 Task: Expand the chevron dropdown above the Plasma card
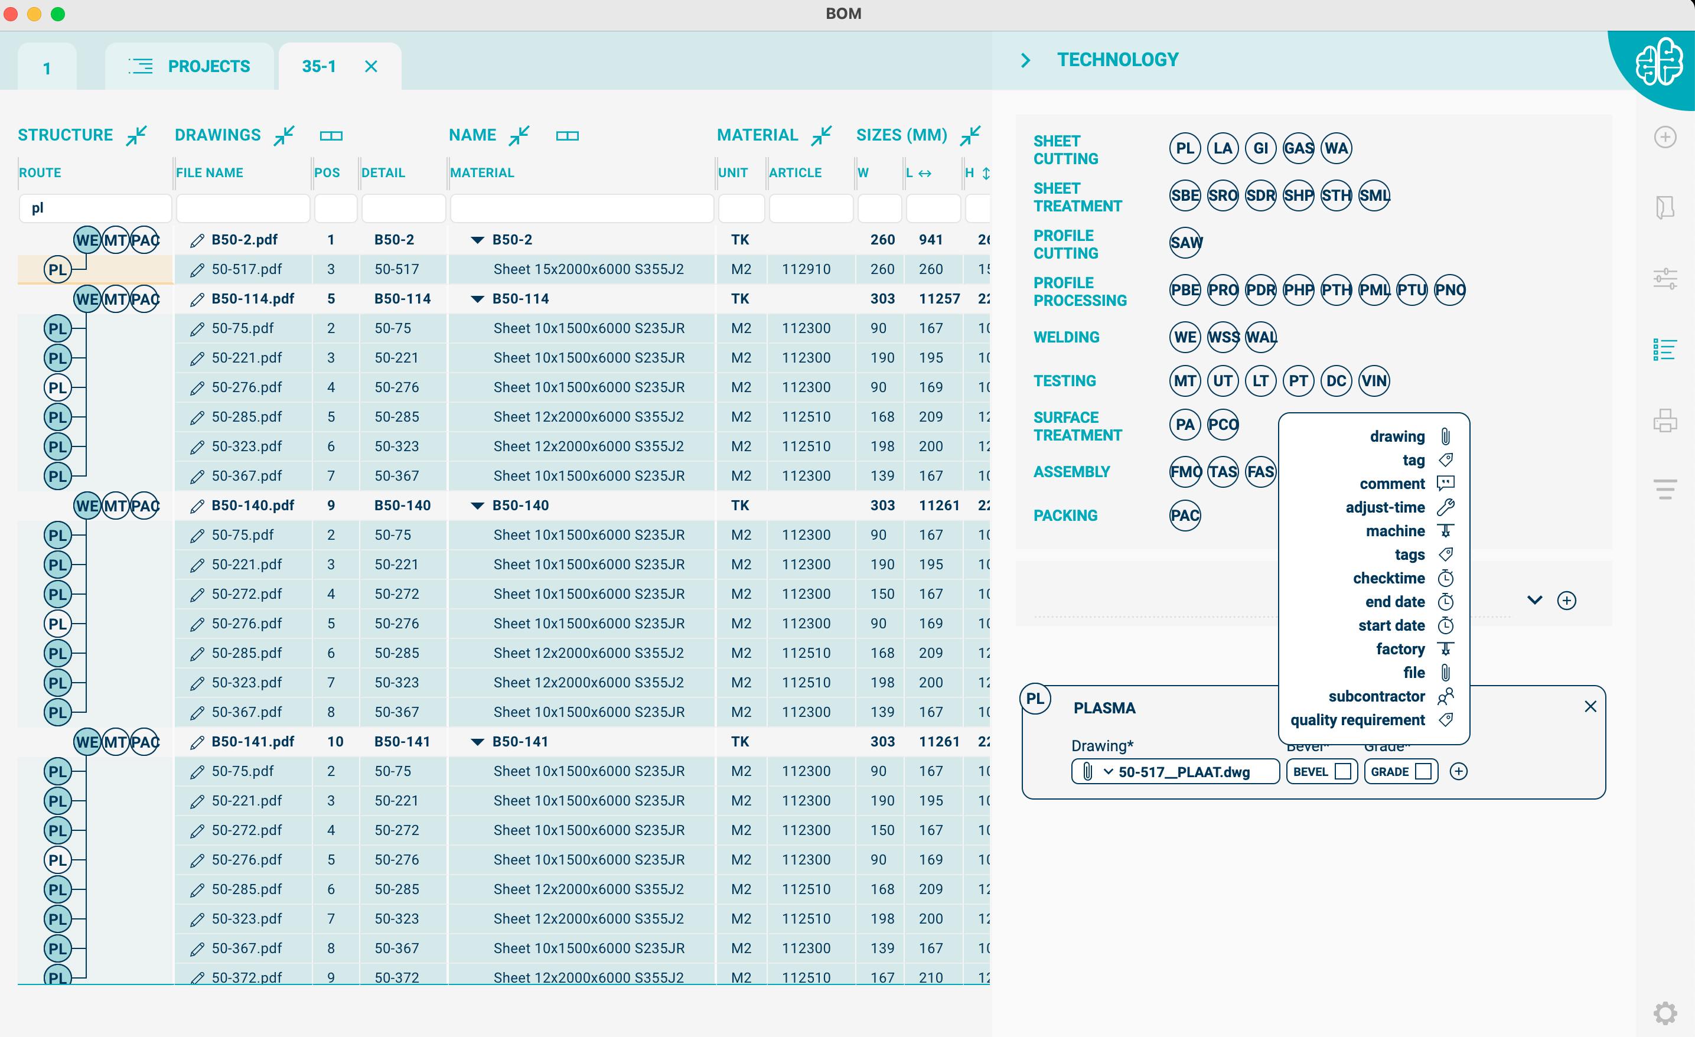[1535, 601]
